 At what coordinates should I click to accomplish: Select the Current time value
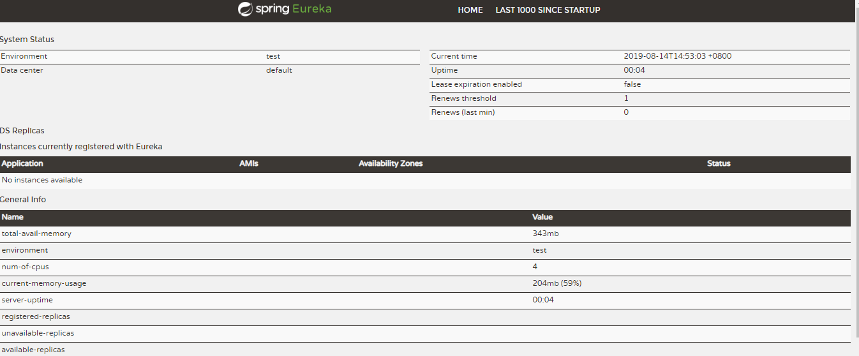[x=678, y=56]
